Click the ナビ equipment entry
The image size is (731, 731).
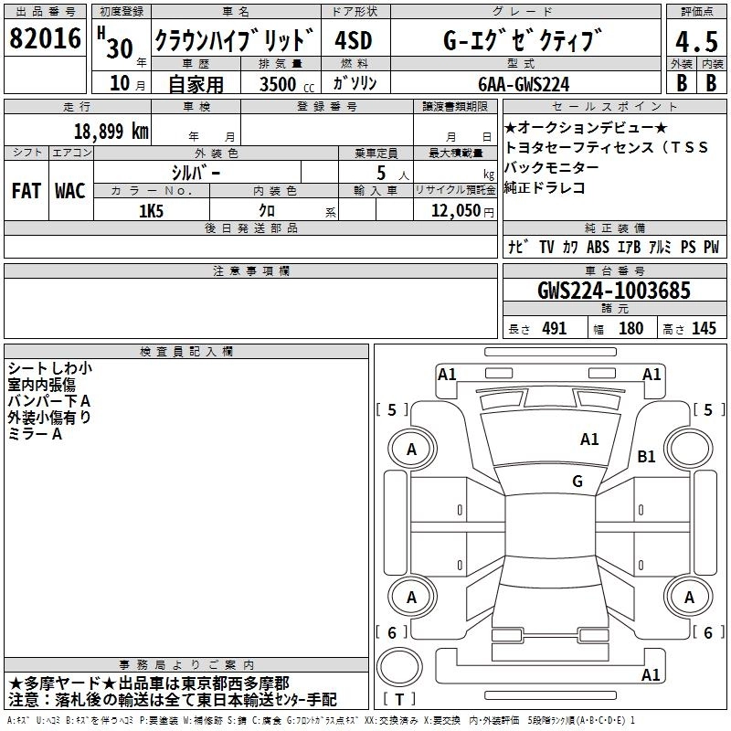coord(518,247)
